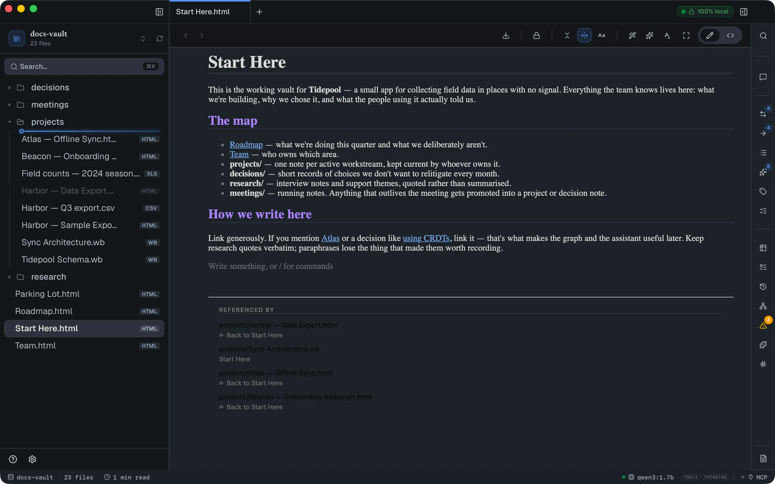Image resolution: width=775 pixels, height=484 pixels.
Task: Expand the research folder
Action: point(84,277)
